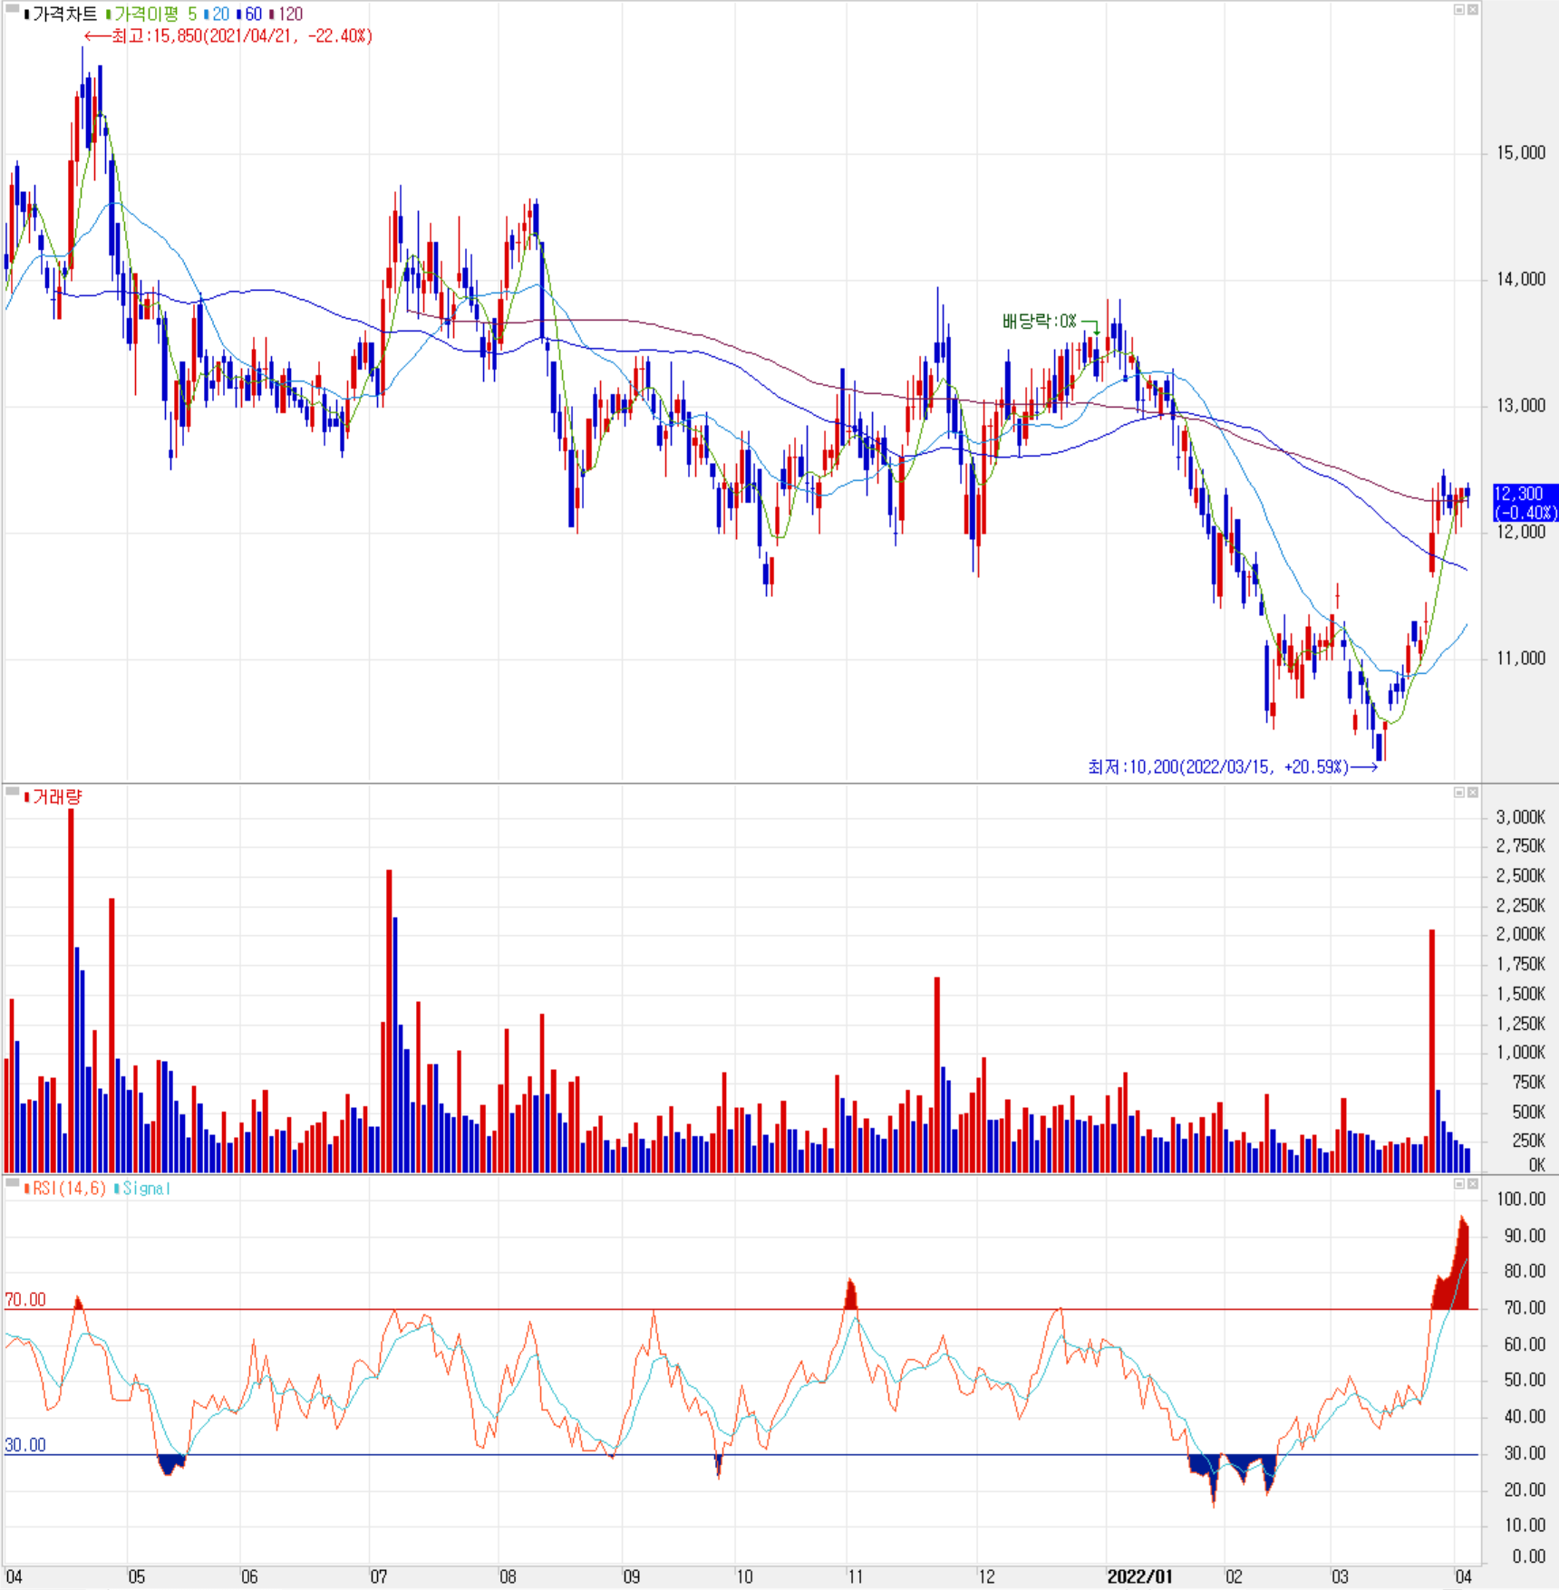
Task: Click the 09 month label on date axis
Action: 632,1577
